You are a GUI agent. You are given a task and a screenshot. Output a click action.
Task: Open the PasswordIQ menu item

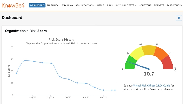click(x=174, y=5)
